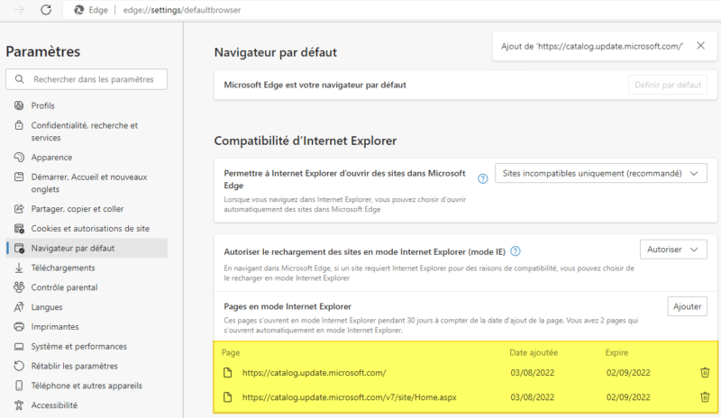Click page icon of the Home.aspx row
This screenshot has height=418, width=721.
(x=228, y=397)
